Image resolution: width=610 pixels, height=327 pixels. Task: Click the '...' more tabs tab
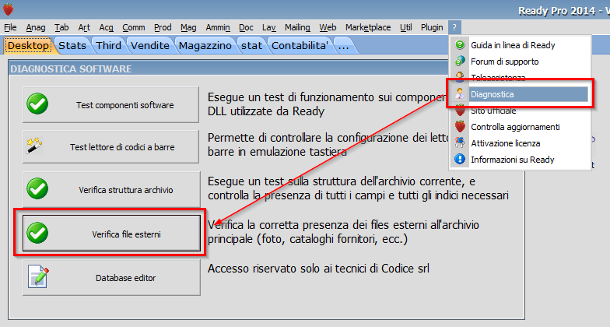coord(342,46)
